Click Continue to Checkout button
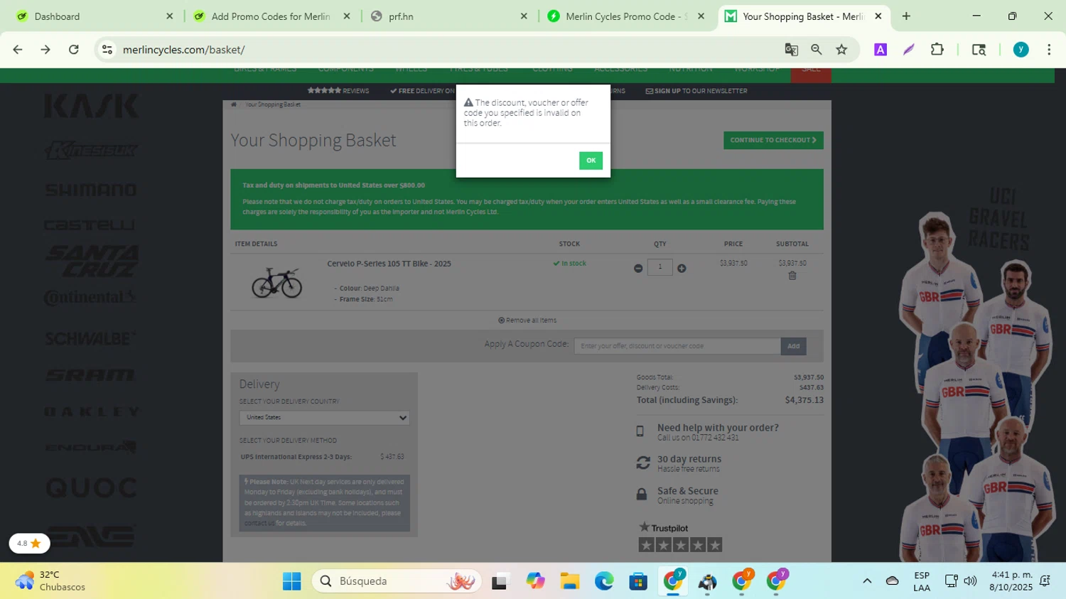1066x599 pixels. 773,140
